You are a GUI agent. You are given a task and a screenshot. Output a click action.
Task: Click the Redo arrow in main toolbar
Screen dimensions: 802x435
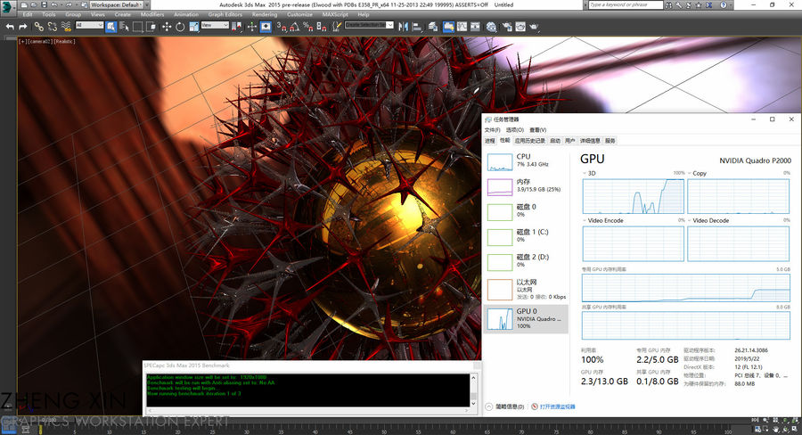click(x=23, y=27)
